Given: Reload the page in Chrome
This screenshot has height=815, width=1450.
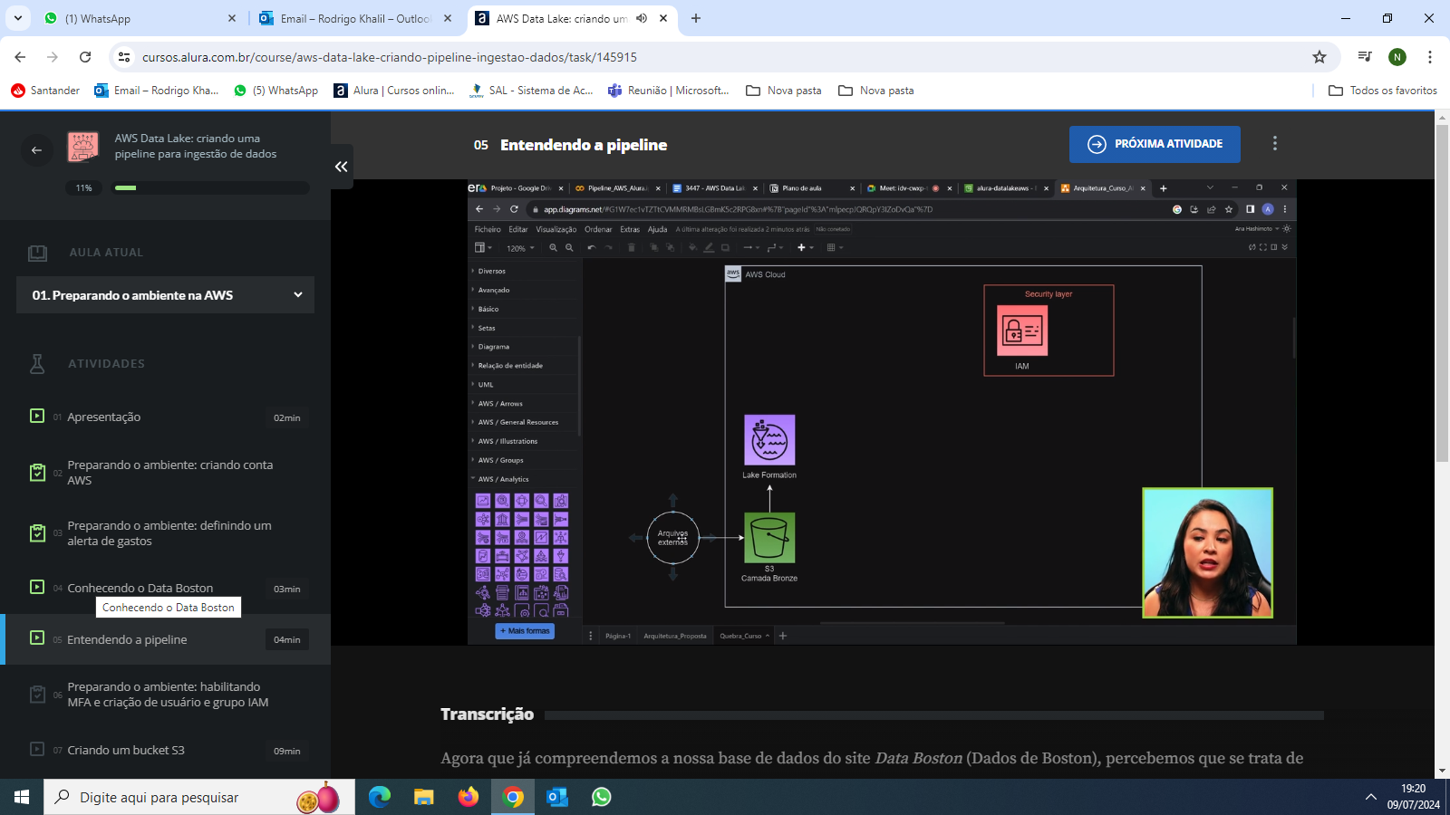Looking at the screenshot, I should click(x=85, y=57).
